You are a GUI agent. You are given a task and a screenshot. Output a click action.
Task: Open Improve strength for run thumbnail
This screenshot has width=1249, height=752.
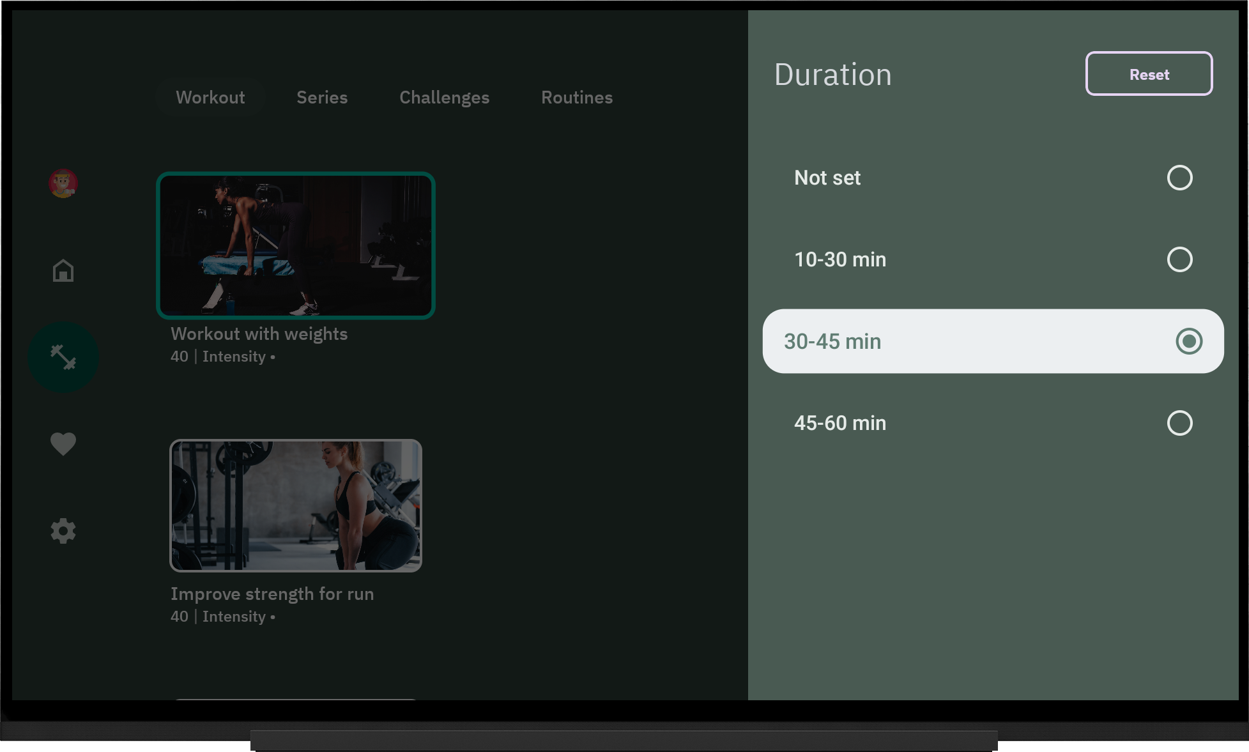pos(295,505)
